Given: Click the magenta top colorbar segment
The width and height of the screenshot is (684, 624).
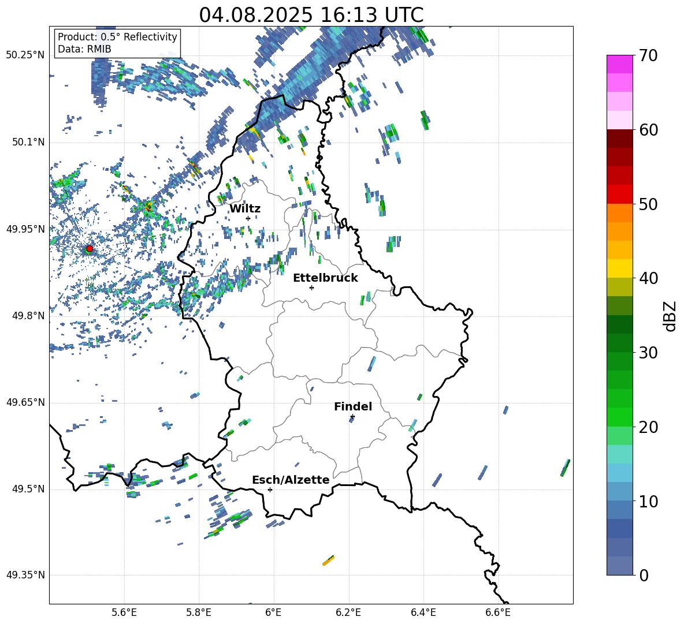Looking at the screenshot, I should (619, 64).
